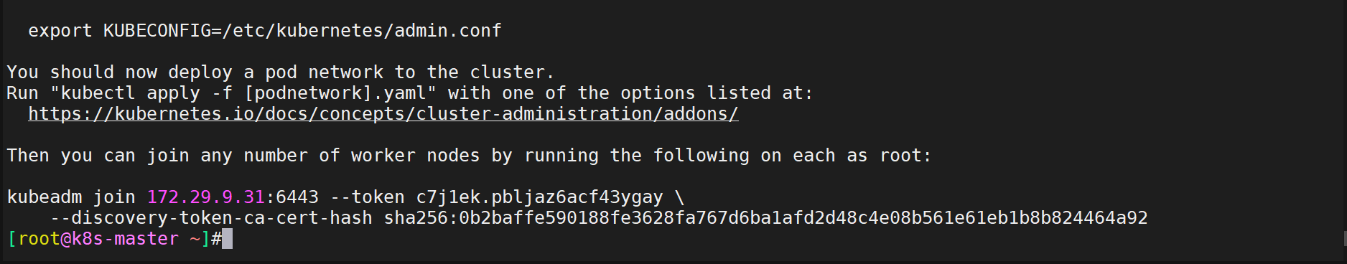
Task: Click the /etc/kubernetes/admin.conf path
Action: 362,31
